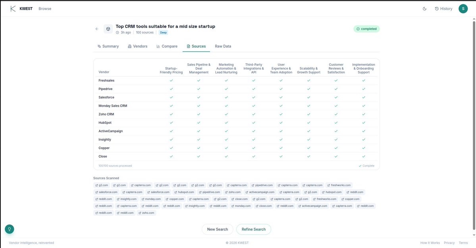Click Pipedrive Customer Reviews & Satisfaction checkmark

336,89
